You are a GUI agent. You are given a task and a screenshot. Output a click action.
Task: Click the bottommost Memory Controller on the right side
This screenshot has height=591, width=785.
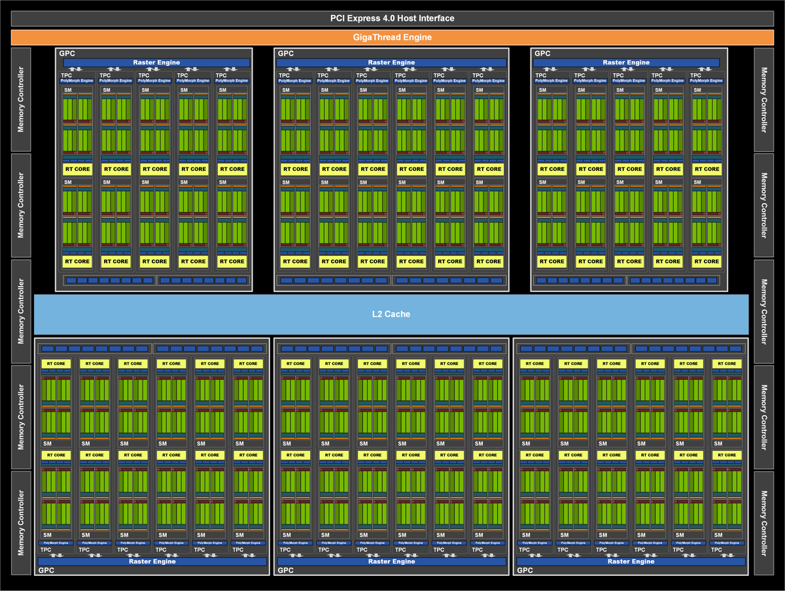tap(763, 523)
